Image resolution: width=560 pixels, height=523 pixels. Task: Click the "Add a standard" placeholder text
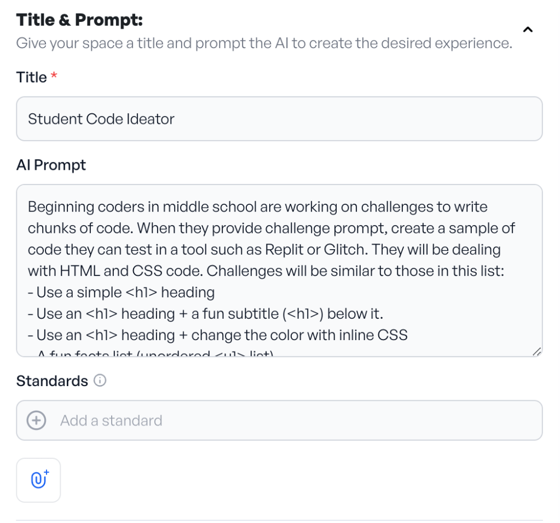[111, 421]
